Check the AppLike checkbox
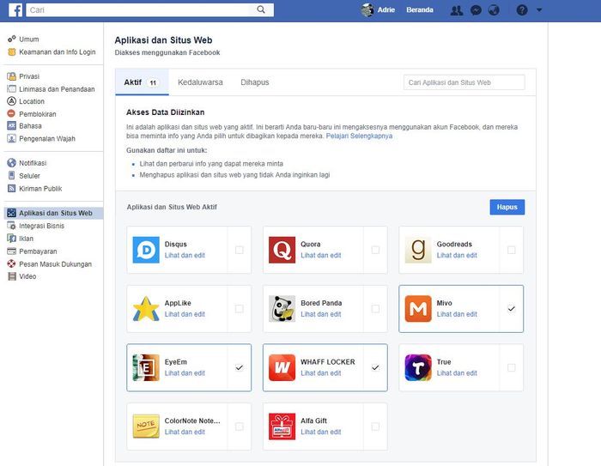The image size is (601, 466). point(240,308)
